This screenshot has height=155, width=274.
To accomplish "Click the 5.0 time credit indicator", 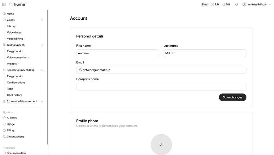I will pyautogui.click(x=226, y=4).
